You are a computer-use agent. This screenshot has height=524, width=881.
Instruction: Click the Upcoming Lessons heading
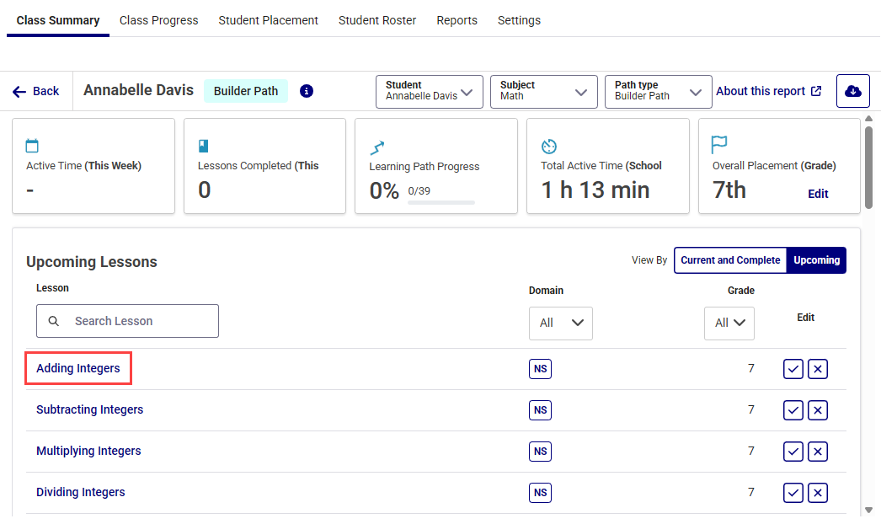tap(92, 262)
